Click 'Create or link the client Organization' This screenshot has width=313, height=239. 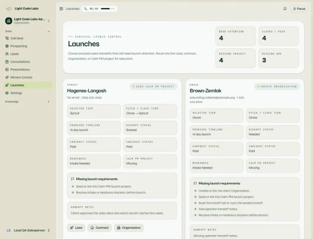224,191
